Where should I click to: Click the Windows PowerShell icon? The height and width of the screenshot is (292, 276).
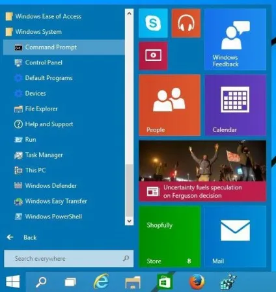click(x=18, y=217)
